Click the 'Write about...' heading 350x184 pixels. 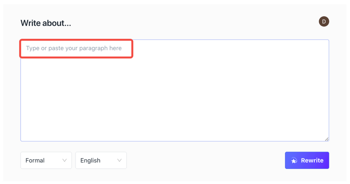[x=46, y=23]
